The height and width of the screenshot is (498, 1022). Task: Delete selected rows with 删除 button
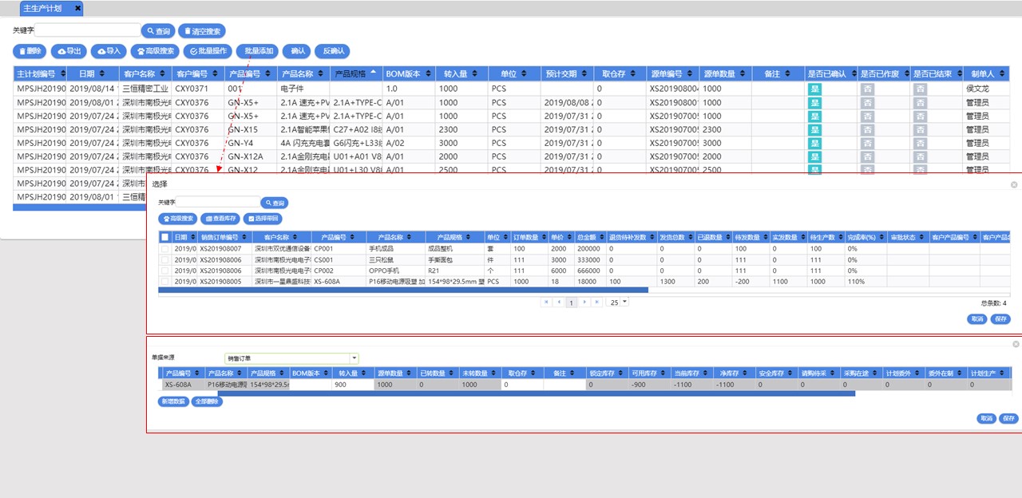coord(30,51)
